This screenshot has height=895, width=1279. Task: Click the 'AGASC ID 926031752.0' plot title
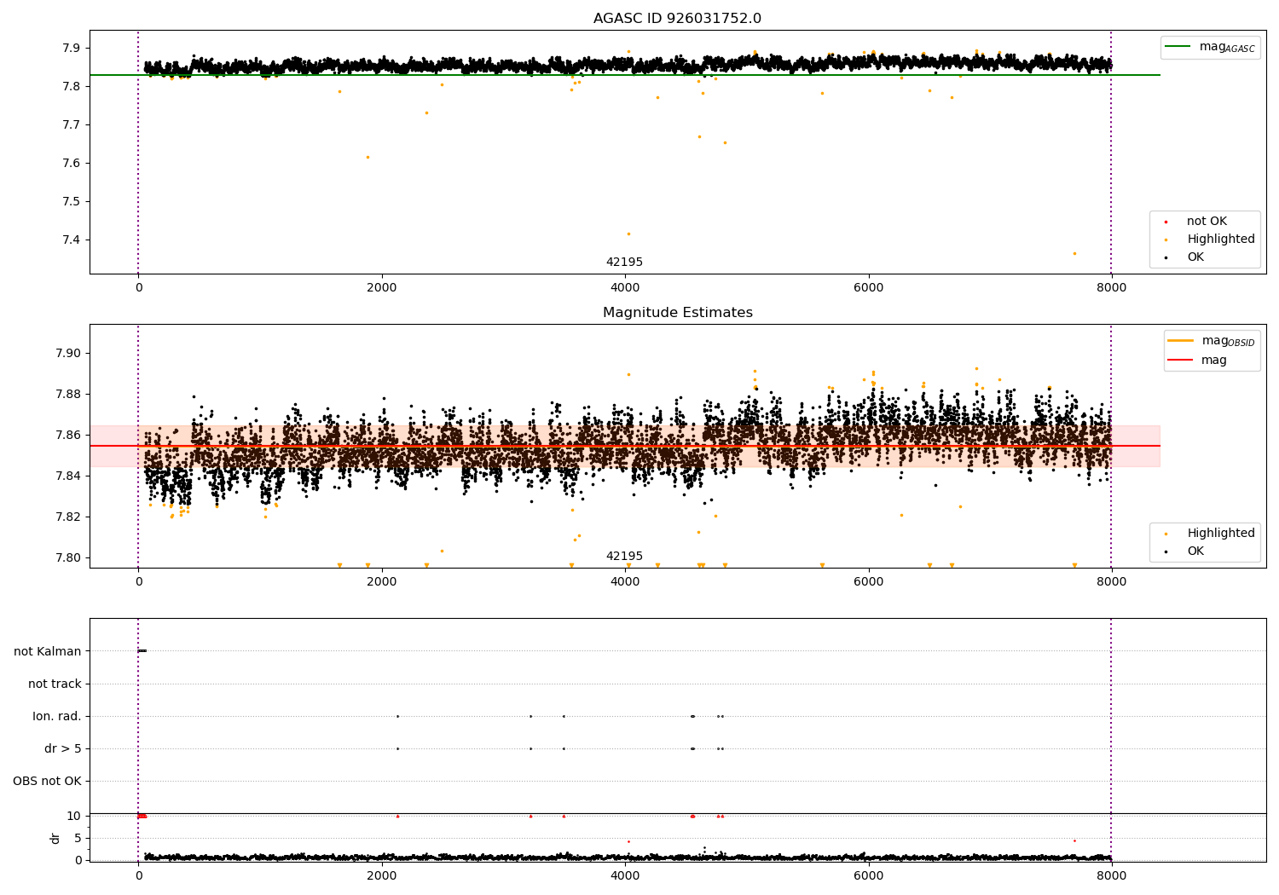677,19
